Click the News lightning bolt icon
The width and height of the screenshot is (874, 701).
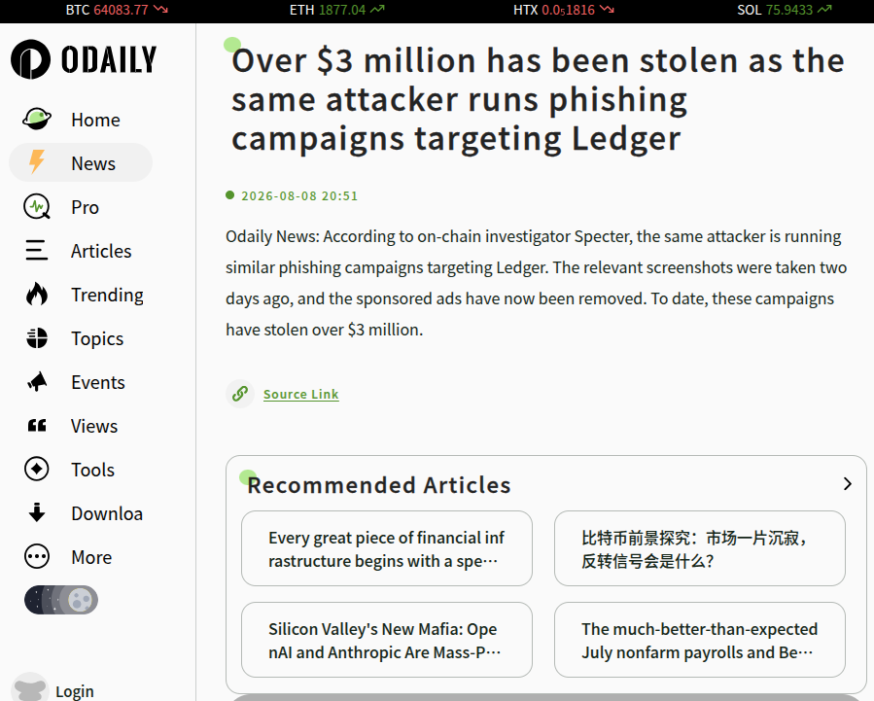37,162
